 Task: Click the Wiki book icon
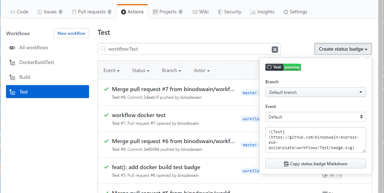(195, 12)
